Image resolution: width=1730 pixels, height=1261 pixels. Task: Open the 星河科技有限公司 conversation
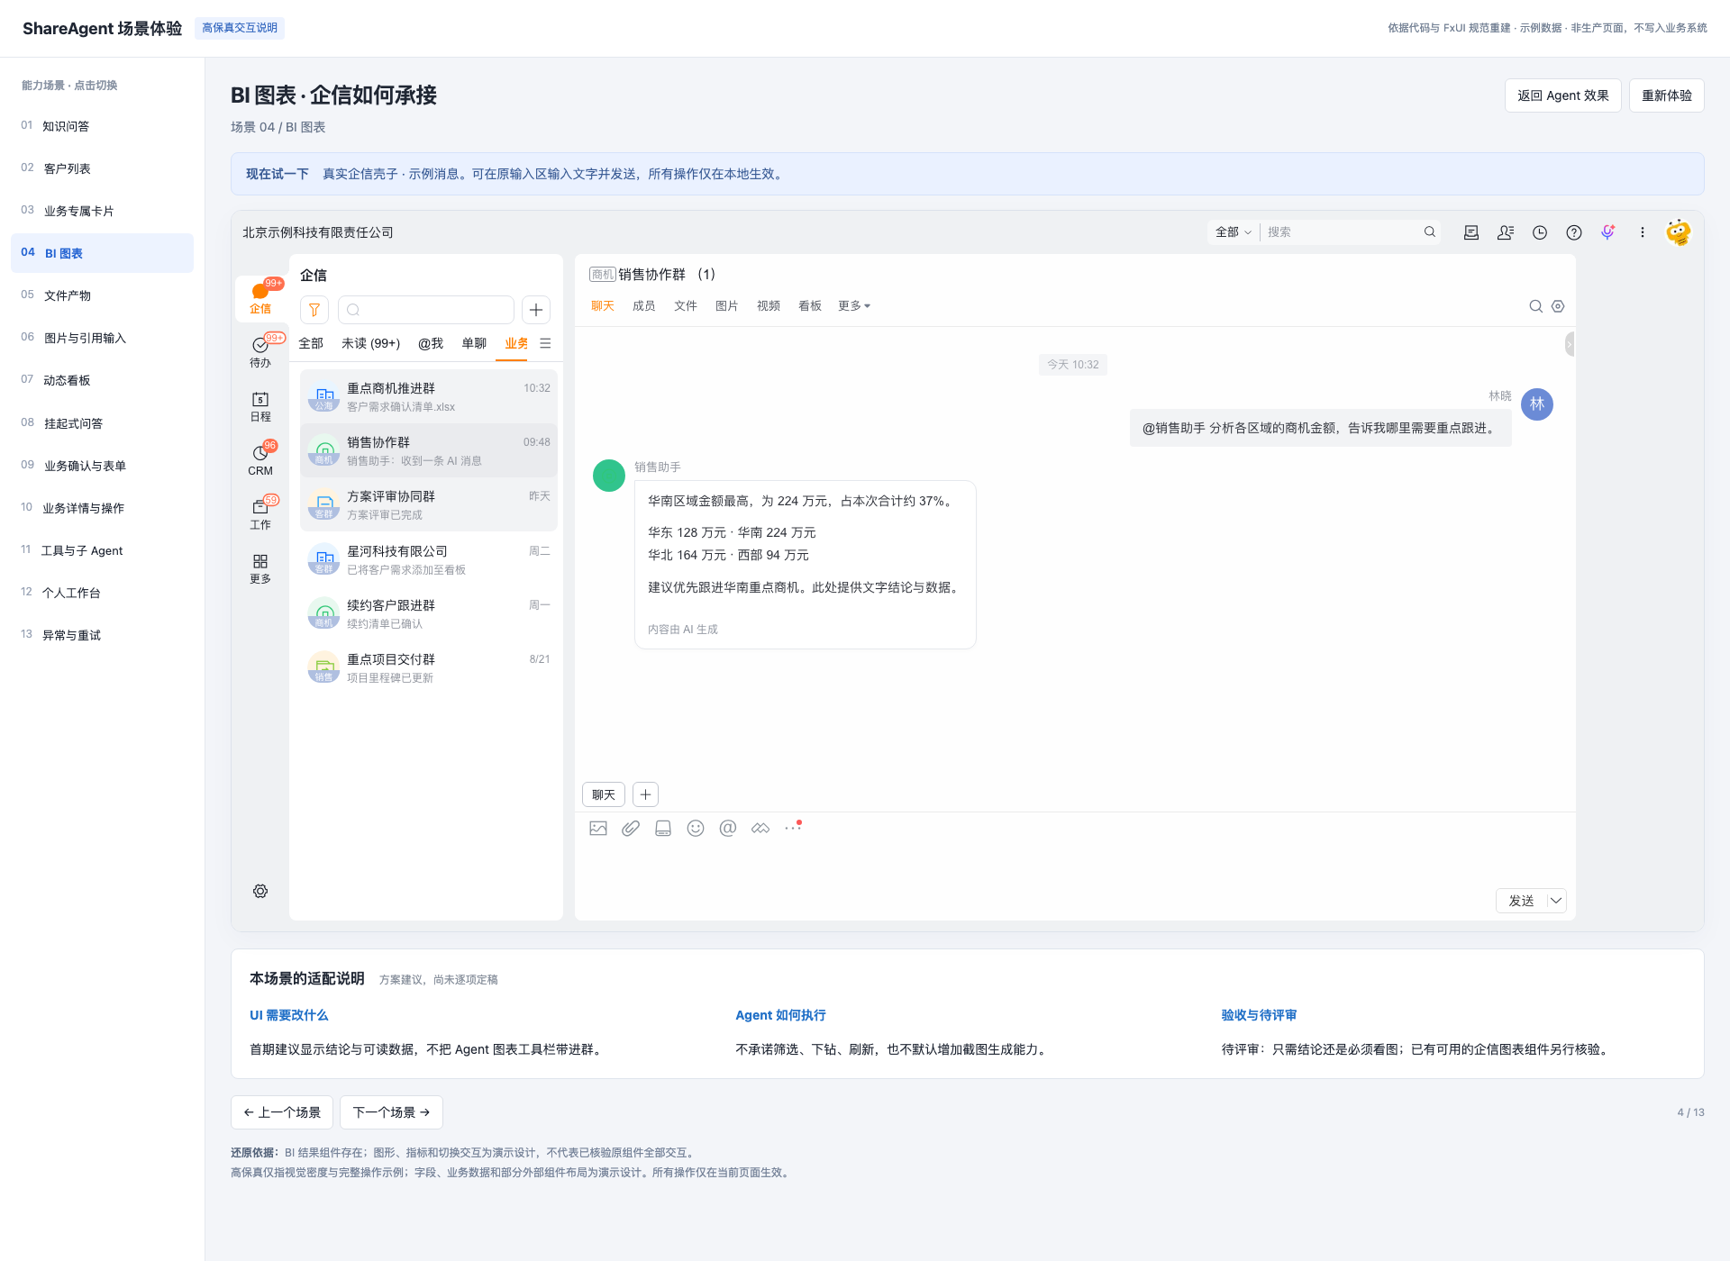tap(429, 559)
